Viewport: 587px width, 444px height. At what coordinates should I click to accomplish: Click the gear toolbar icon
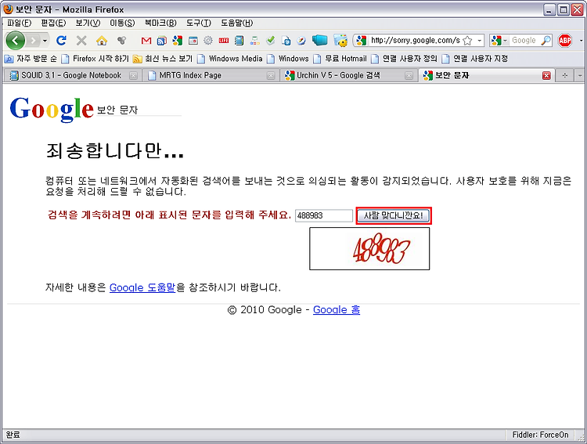208,41
